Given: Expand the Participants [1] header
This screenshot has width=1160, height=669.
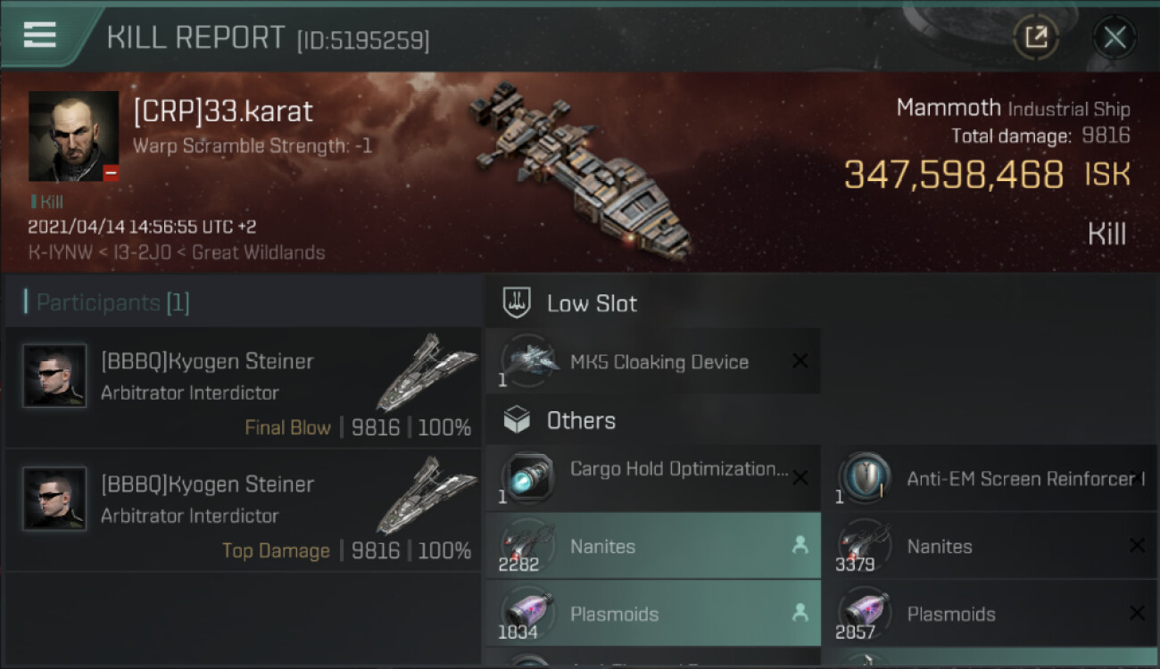Looking at the screenshot, I should [112, 303].
